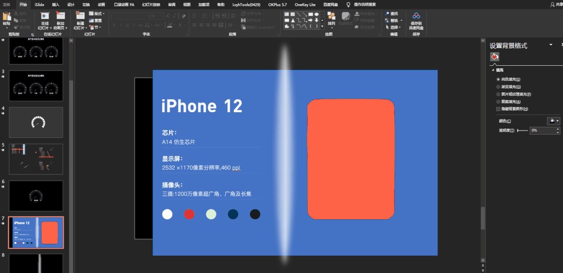Click the orange rounded rectangle on slide
The width and height of the screenshot is (563, 273).
[351, 159]
